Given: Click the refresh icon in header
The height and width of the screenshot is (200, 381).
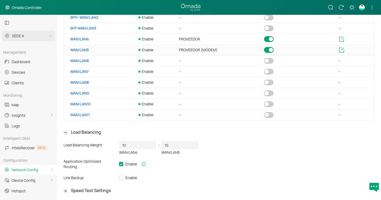Looking at the screenshot, I should [341, 7].
